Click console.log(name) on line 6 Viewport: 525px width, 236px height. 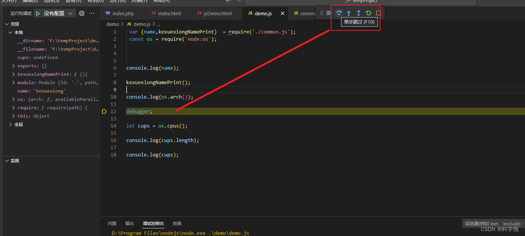pyautogui.click(x=152, y=68)
